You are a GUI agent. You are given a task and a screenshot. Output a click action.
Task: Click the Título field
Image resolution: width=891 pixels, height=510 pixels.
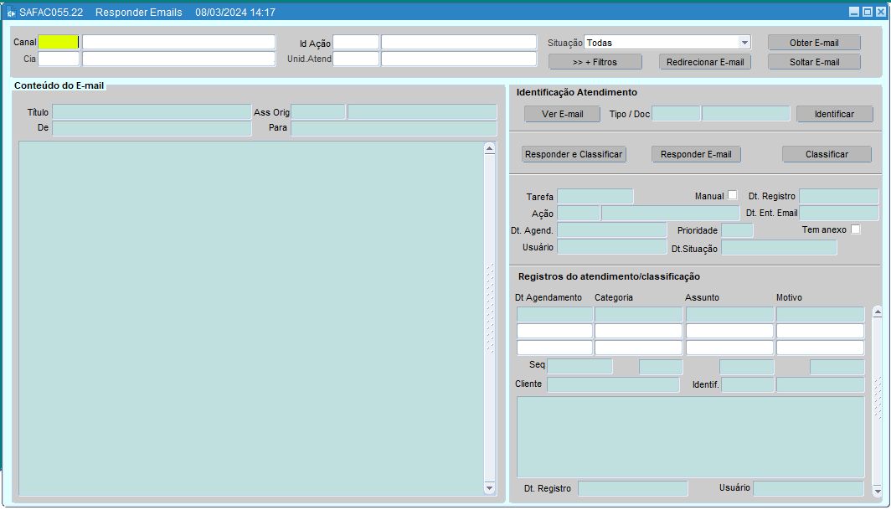pyautogui.click(x=151, y=111)
